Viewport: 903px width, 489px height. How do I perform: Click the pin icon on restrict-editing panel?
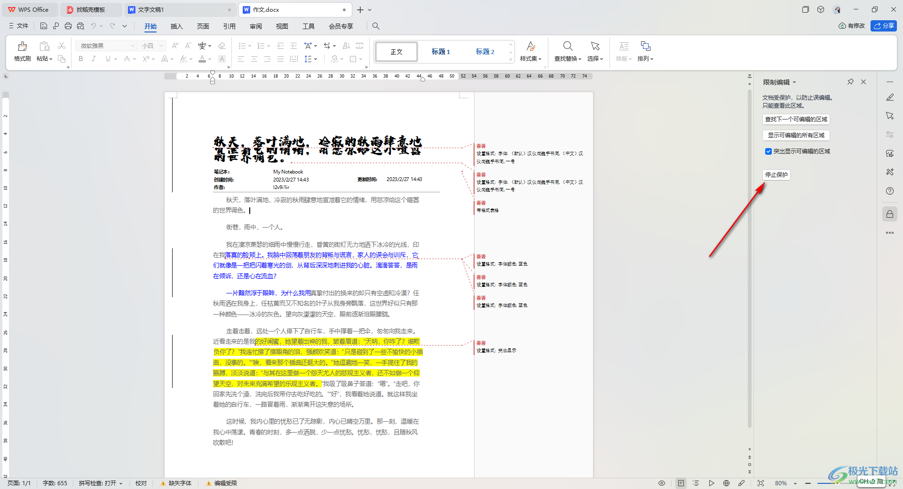click(850, 82)
